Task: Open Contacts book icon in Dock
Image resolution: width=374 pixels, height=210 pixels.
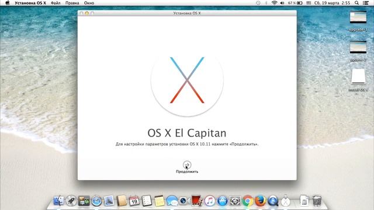Action: (122, 201)
